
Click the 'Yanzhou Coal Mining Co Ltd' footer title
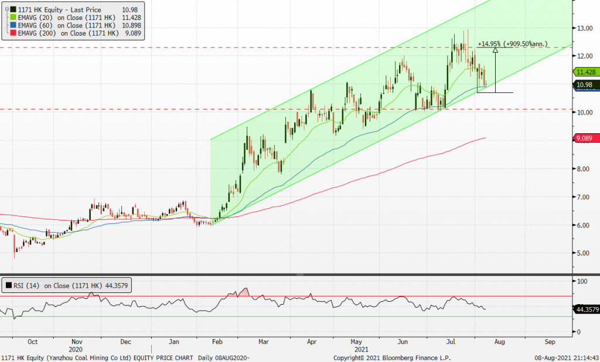88,358
